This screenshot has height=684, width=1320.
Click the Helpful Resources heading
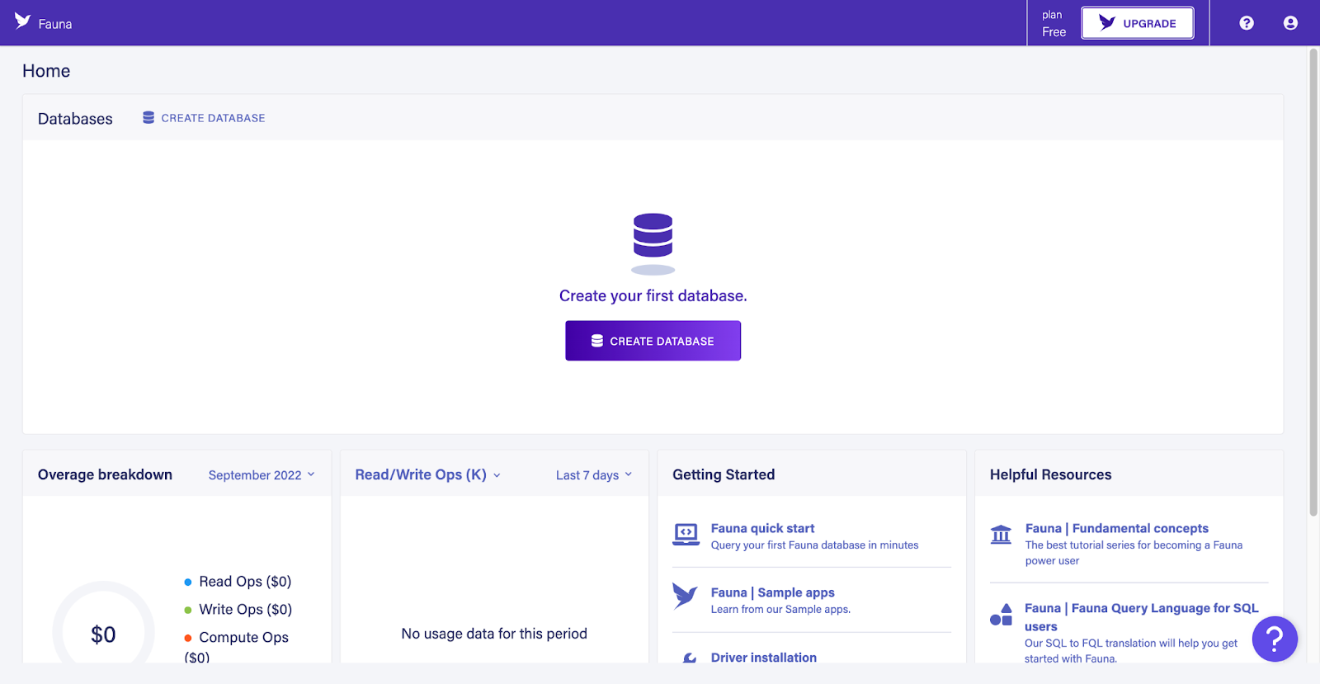click(1050, 474)
